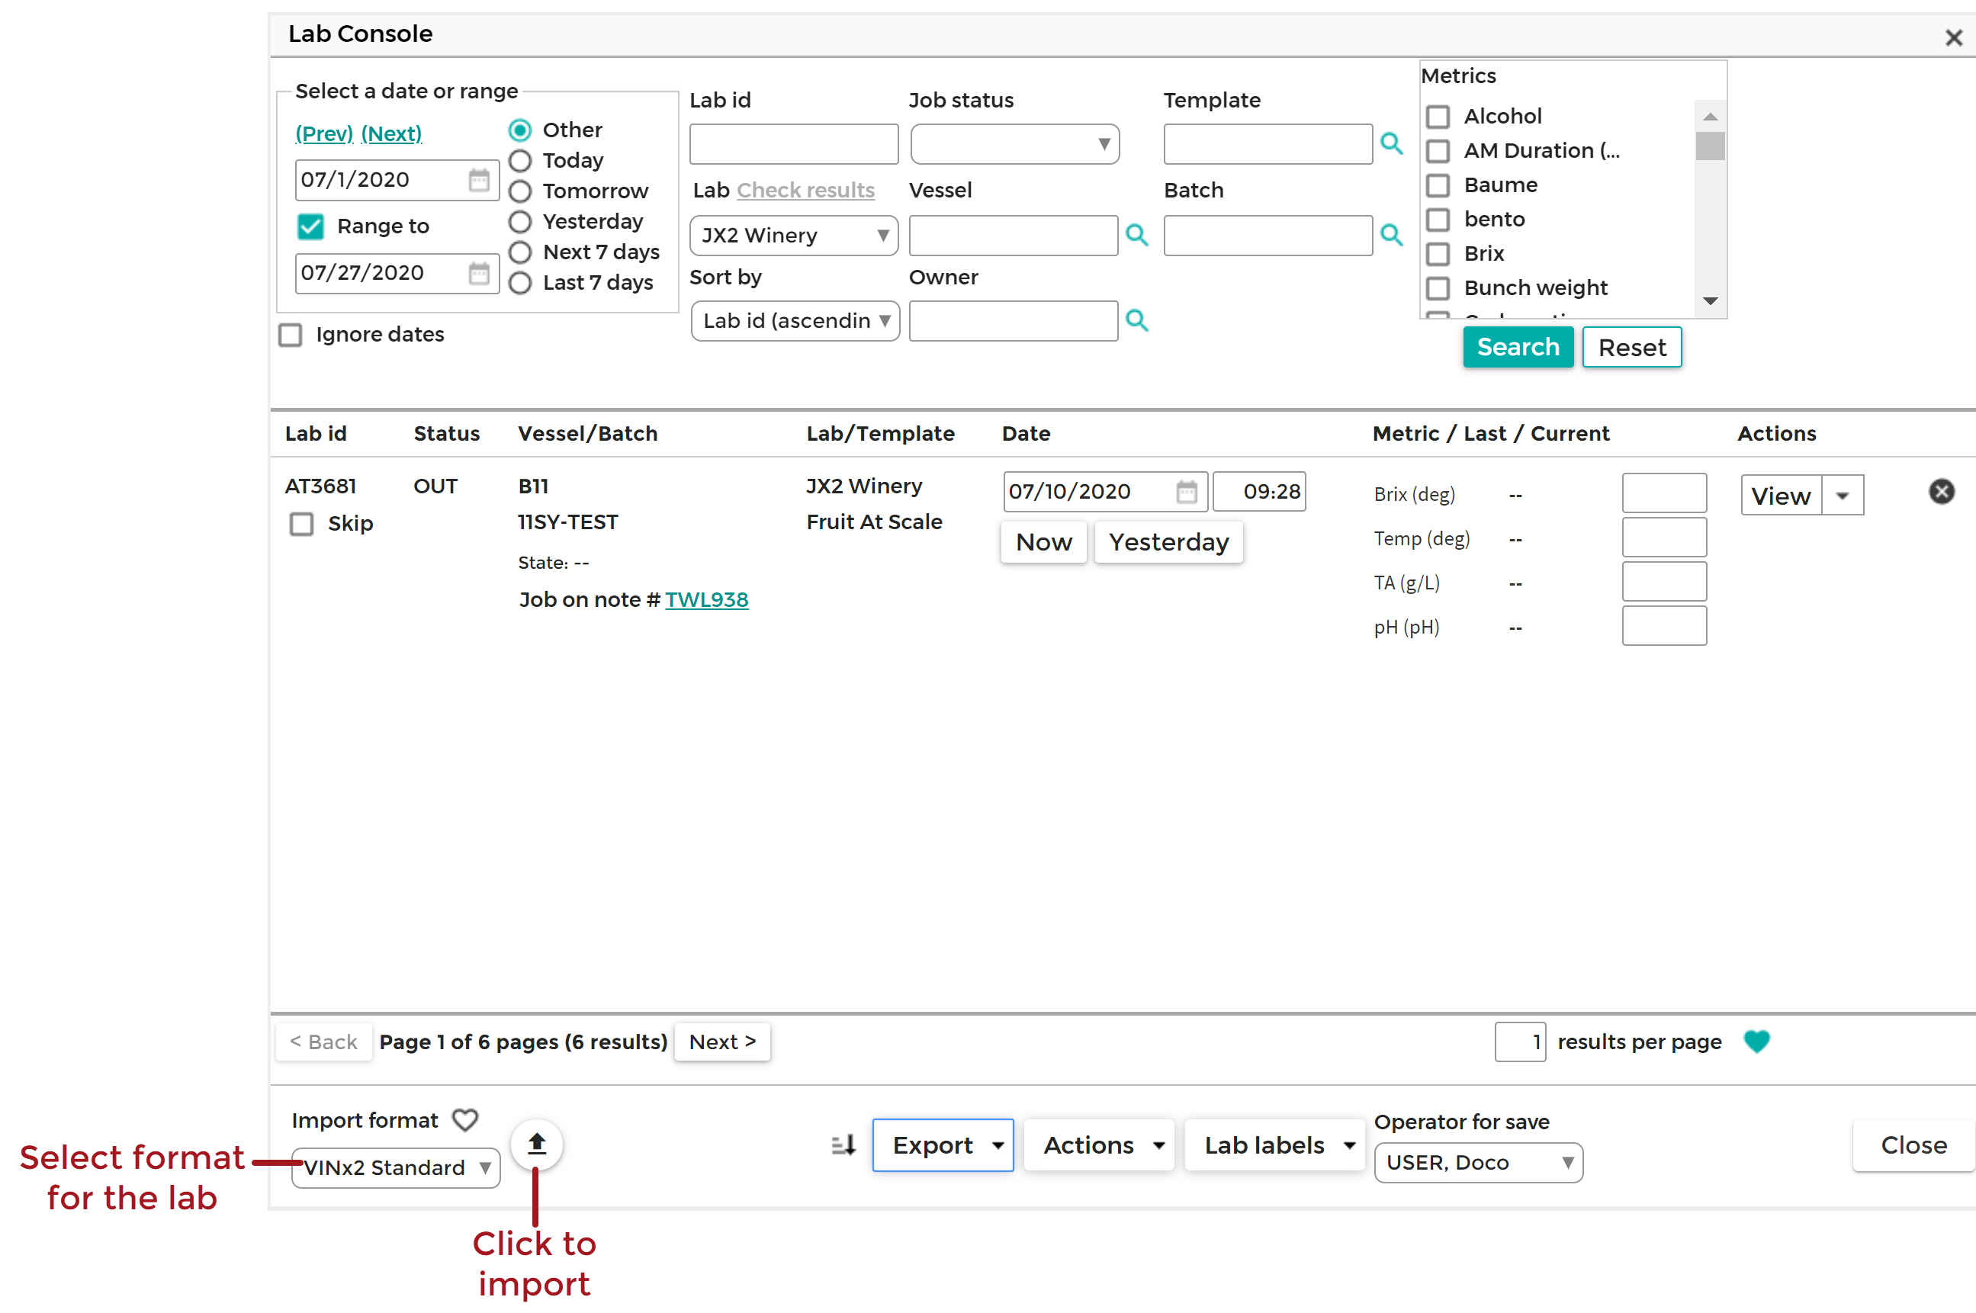Check Skip for lab AT3681

pyautogui.click(x=302, y=524)
